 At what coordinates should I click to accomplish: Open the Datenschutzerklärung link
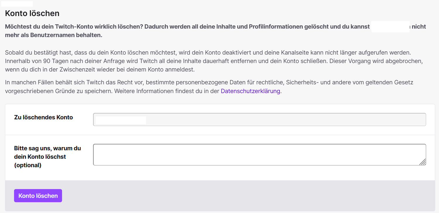click(250, 91)
